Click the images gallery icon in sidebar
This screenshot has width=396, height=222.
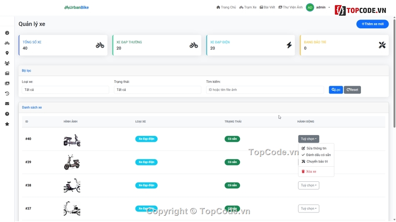click(x=7, y=84)
